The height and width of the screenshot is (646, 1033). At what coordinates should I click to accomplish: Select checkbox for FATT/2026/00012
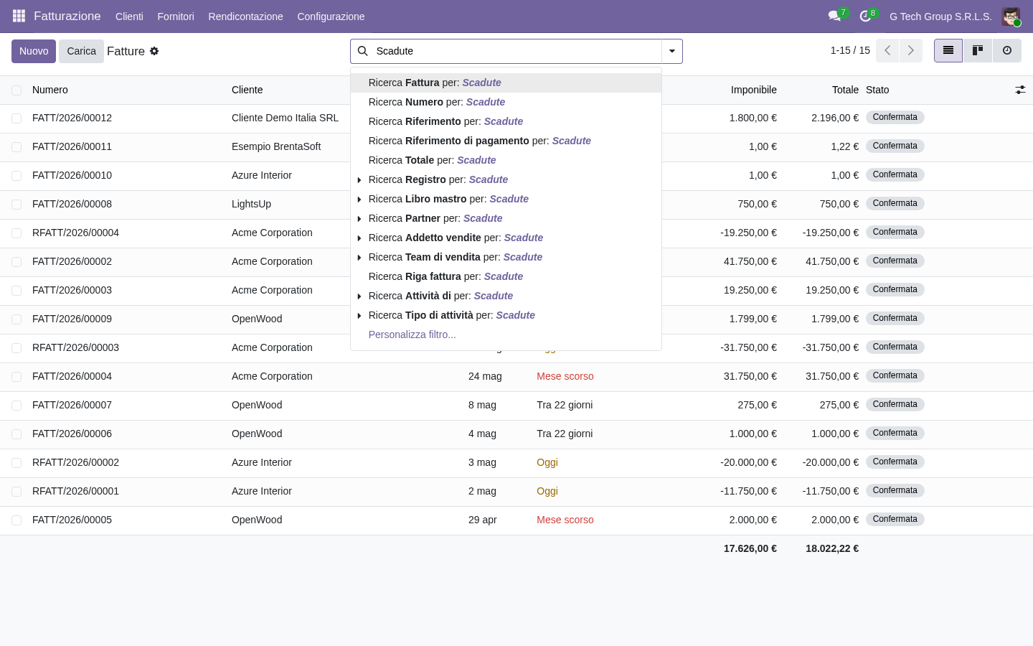16,118
